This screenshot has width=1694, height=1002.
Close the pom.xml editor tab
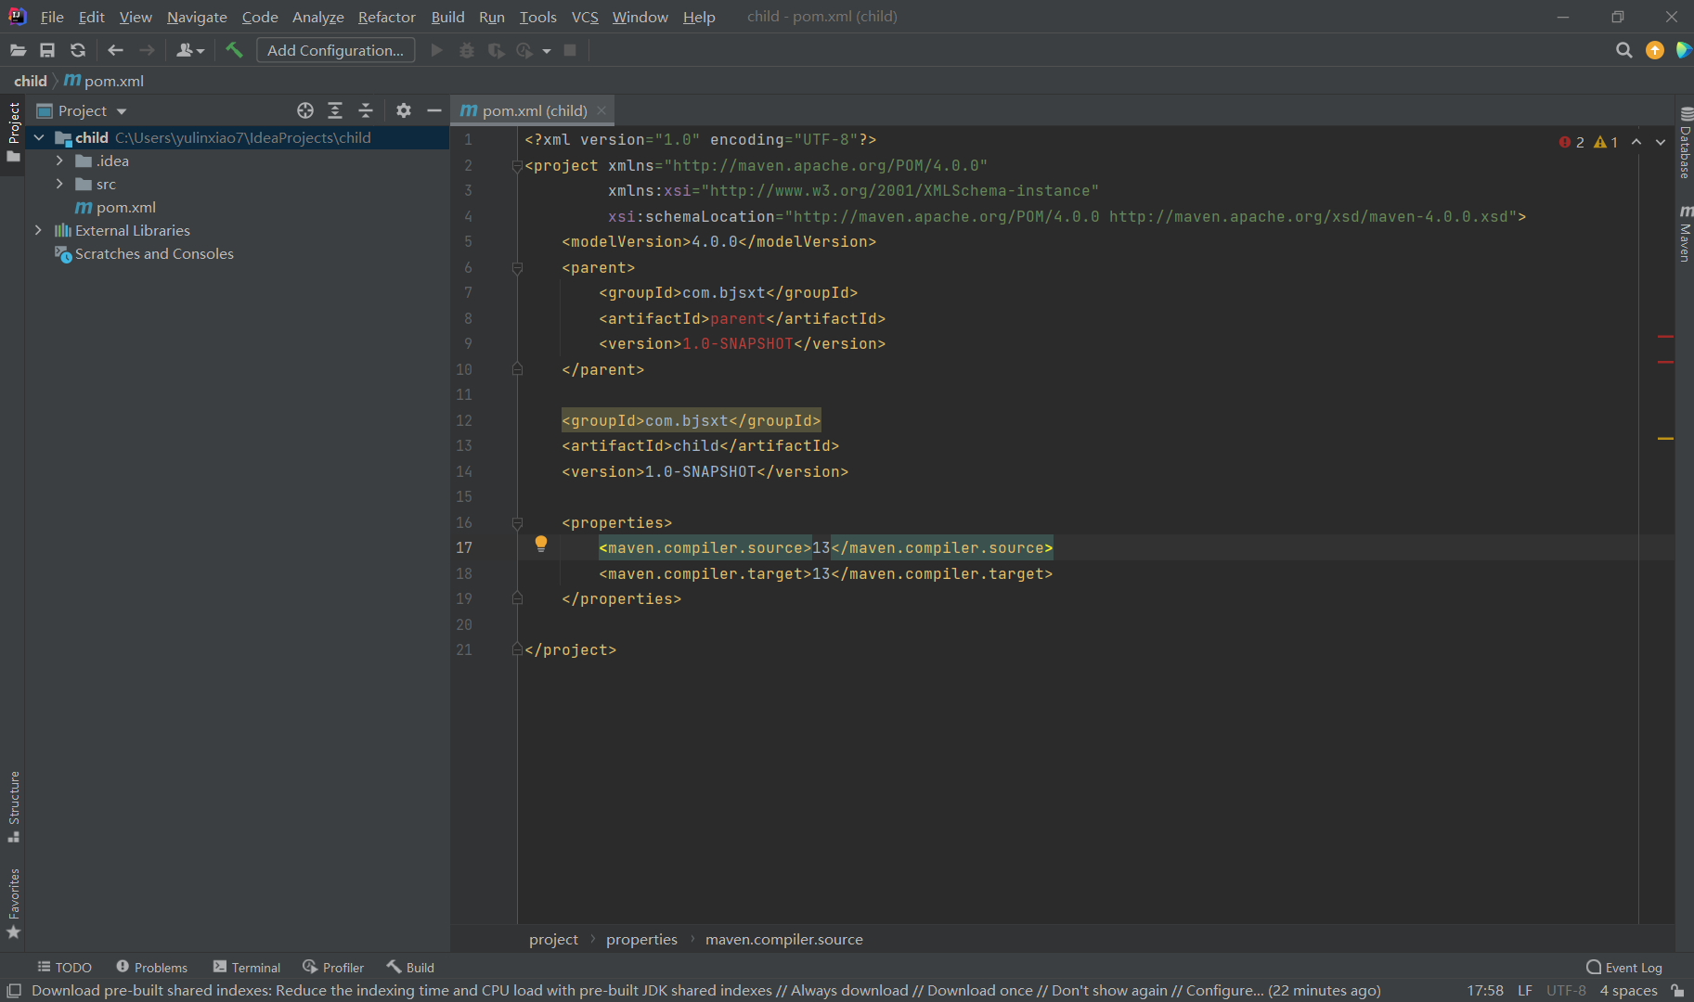[x=601, y=110]
